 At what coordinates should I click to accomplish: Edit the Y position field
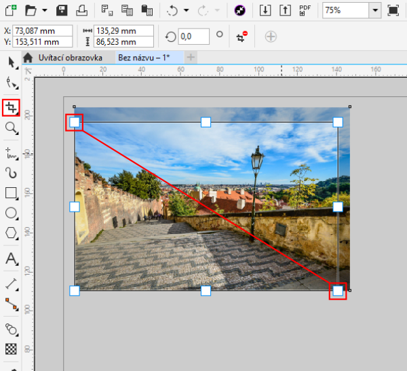click(42, 41)
